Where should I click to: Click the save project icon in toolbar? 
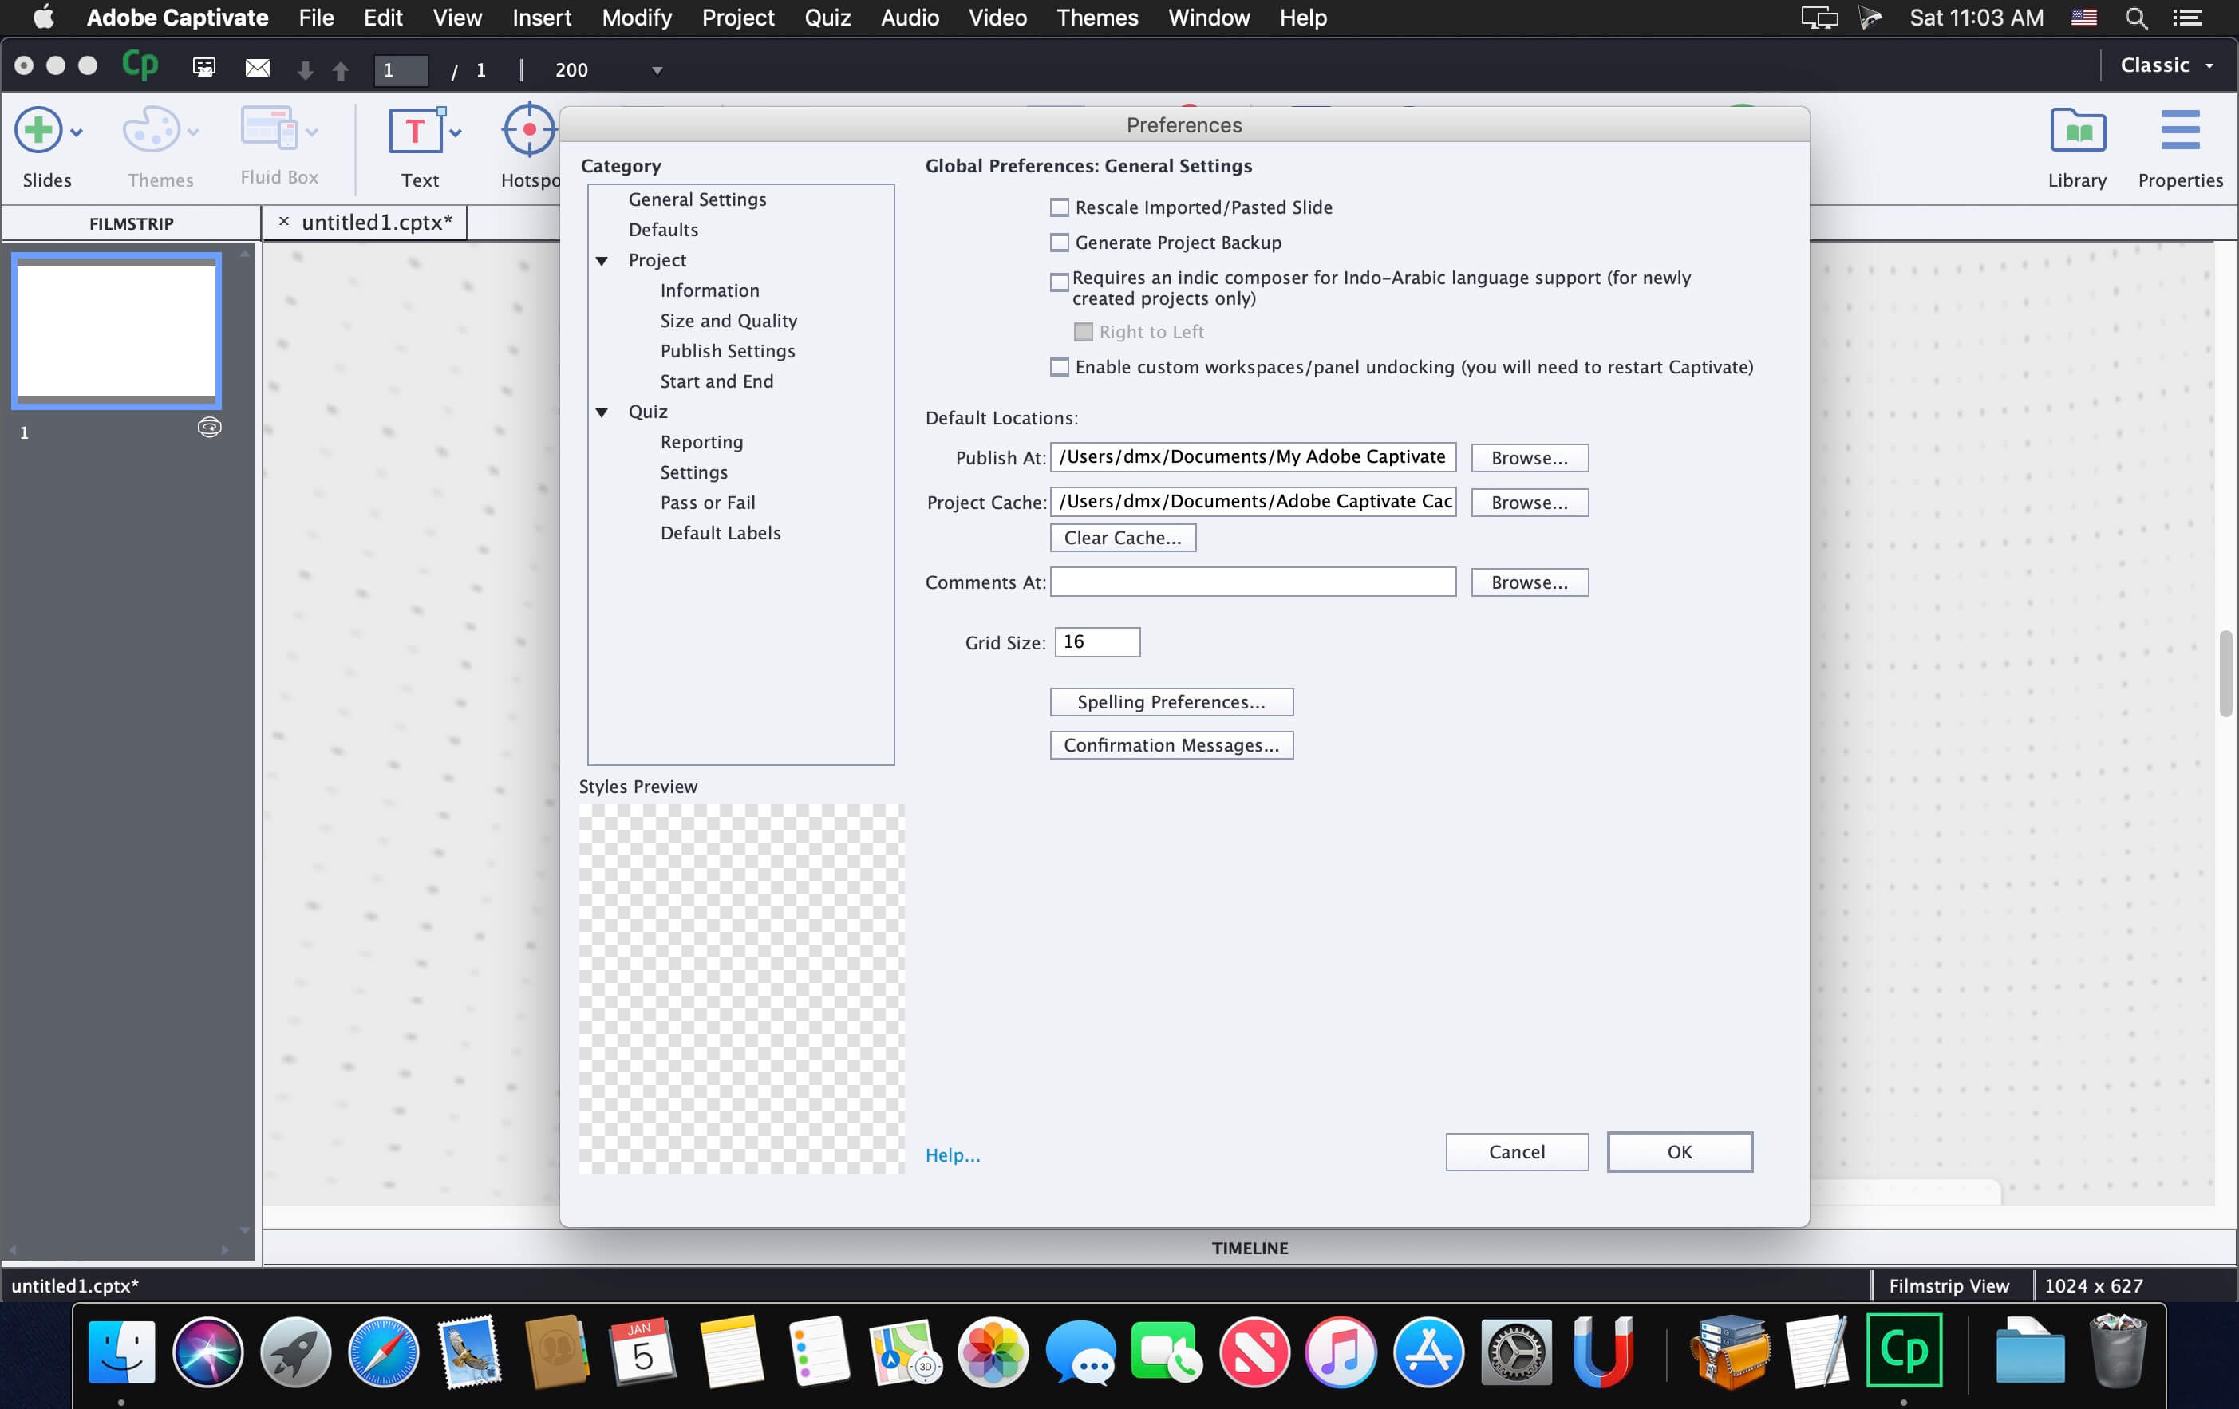[203, 68]
